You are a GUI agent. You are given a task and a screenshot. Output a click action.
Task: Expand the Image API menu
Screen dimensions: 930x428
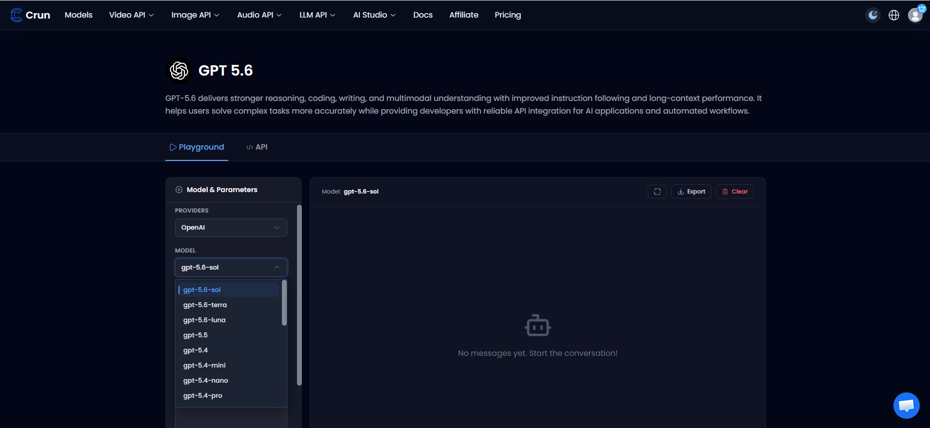pos(196,15)
